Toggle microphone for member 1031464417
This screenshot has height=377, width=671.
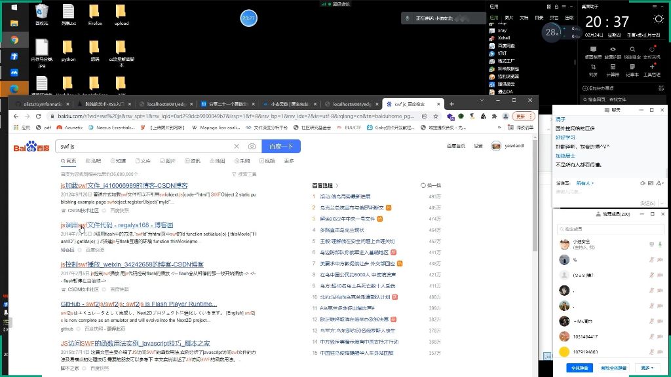(x=651, y=337)
